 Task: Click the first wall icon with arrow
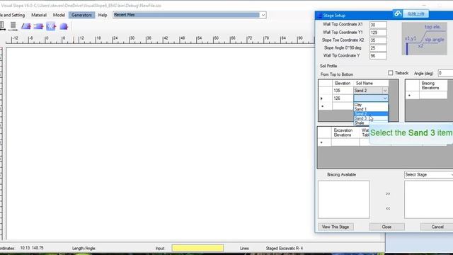2,26
